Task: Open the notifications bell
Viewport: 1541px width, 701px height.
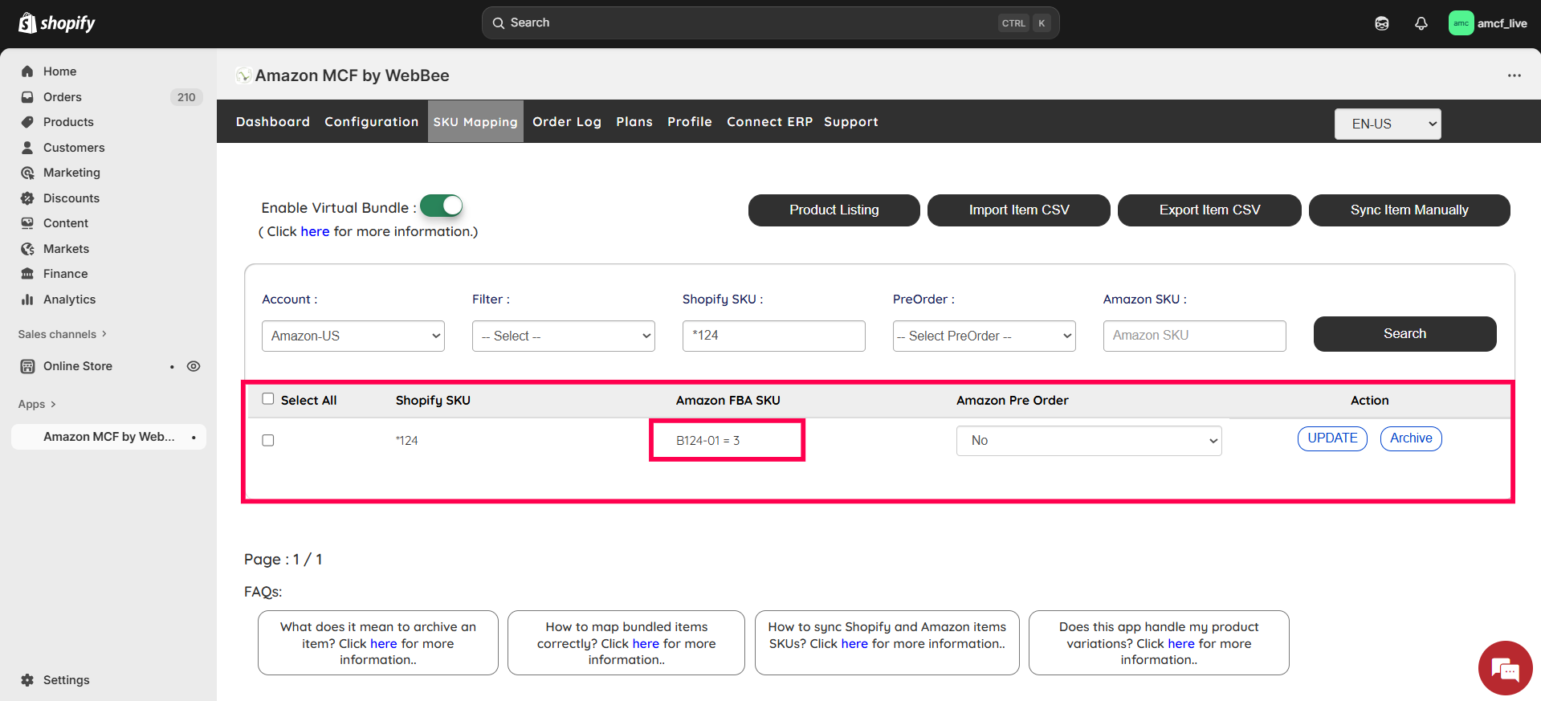Action: click(x=1421, y=23)
